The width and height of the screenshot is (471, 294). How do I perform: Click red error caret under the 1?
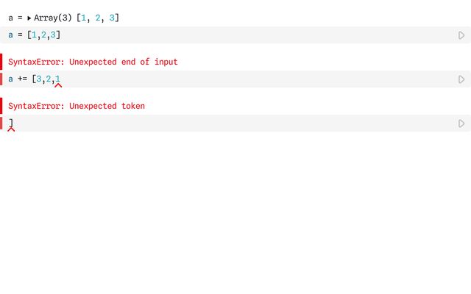pyautogui.click(x=58, y=85)
